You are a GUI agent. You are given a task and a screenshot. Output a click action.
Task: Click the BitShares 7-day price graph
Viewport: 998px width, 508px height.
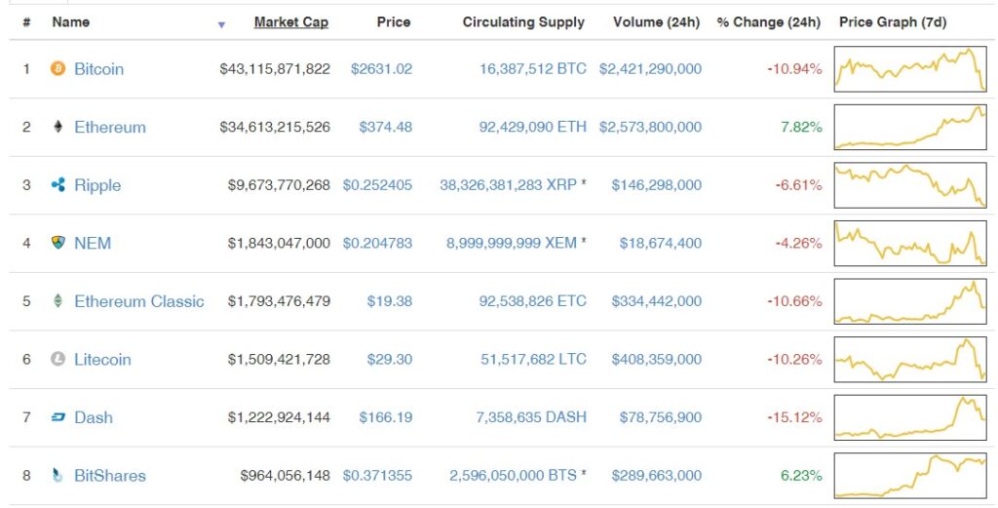click(910, 476)
